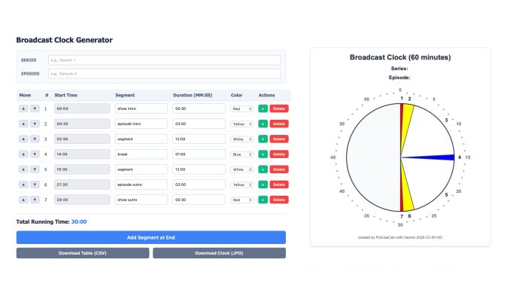Move the episode intro row down
Viewport: 510px width, 287px height.
point(35,124)
